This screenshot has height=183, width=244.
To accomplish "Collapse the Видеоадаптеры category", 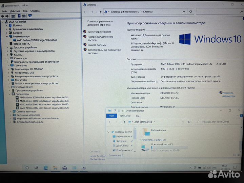I will coord(7,37).
